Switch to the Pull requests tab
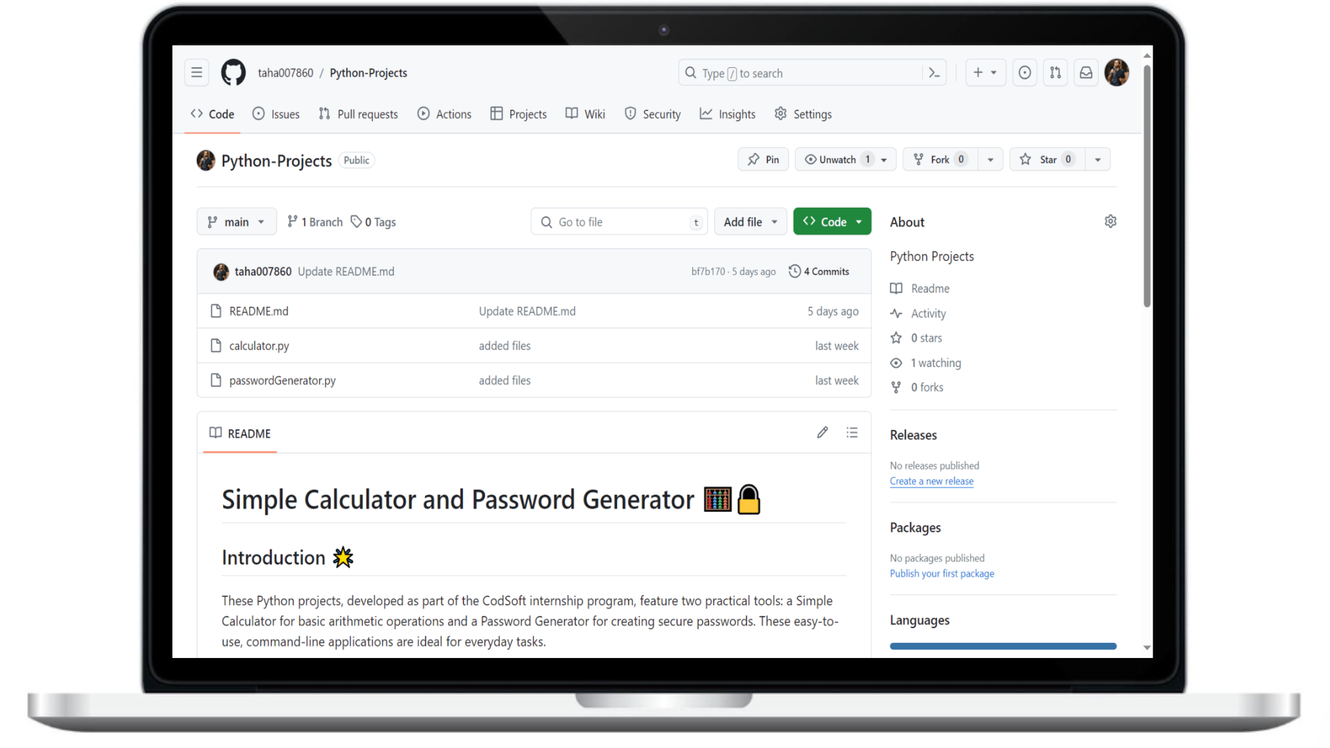The height and width of the screenshot is (748, 1330). click(x=358, y=114)
